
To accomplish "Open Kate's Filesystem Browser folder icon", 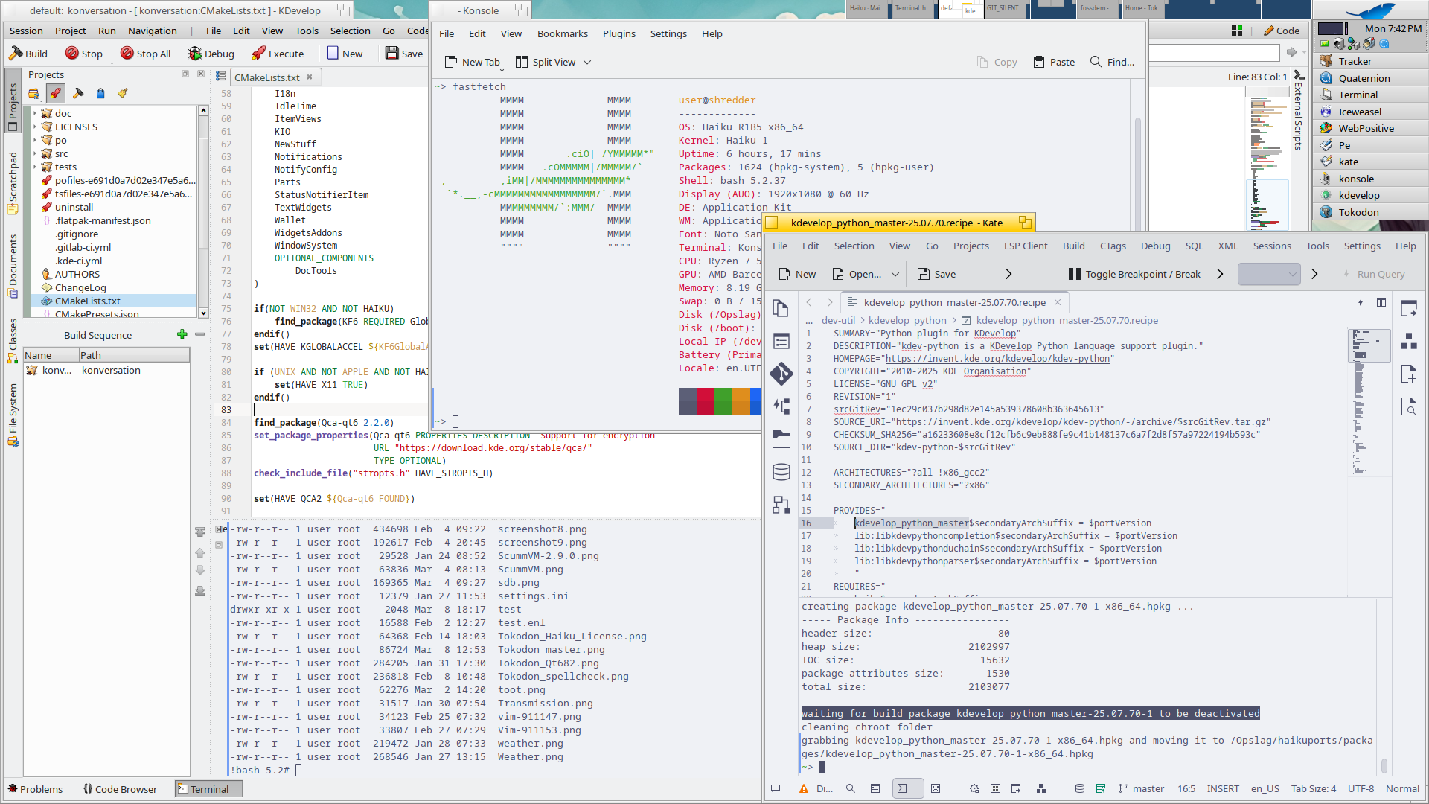I will tap(781, 439).
